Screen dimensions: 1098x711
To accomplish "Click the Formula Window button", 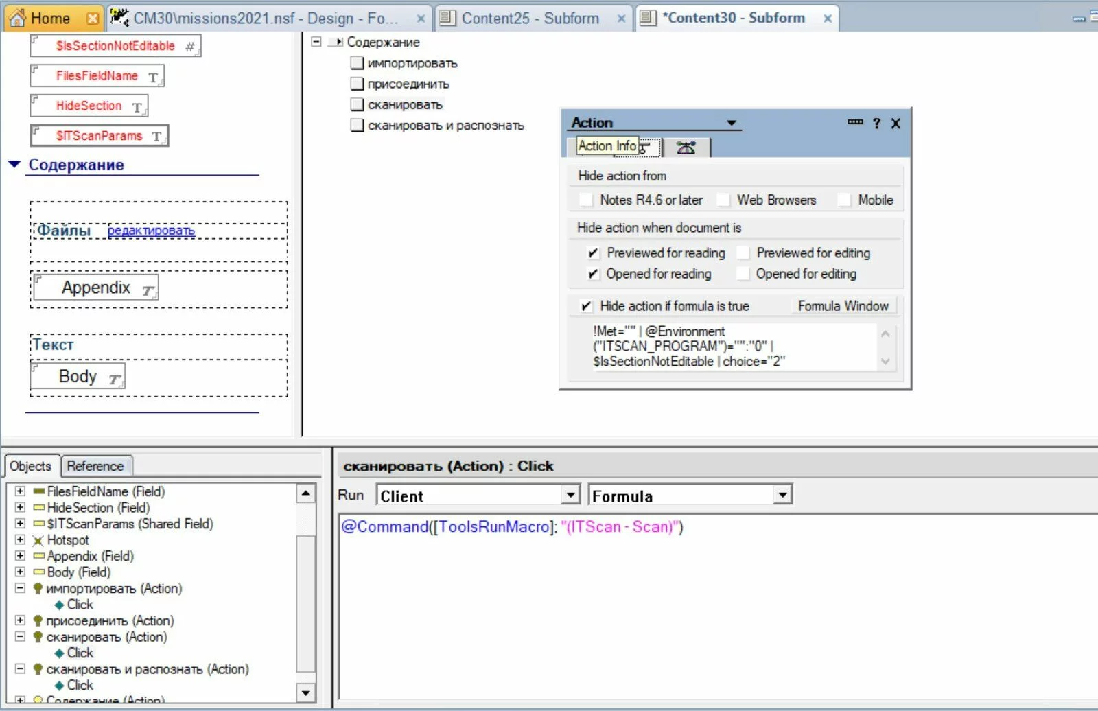I will pos(843,306).
